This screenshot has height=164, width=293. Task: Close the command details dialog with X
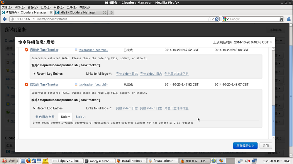271,42
